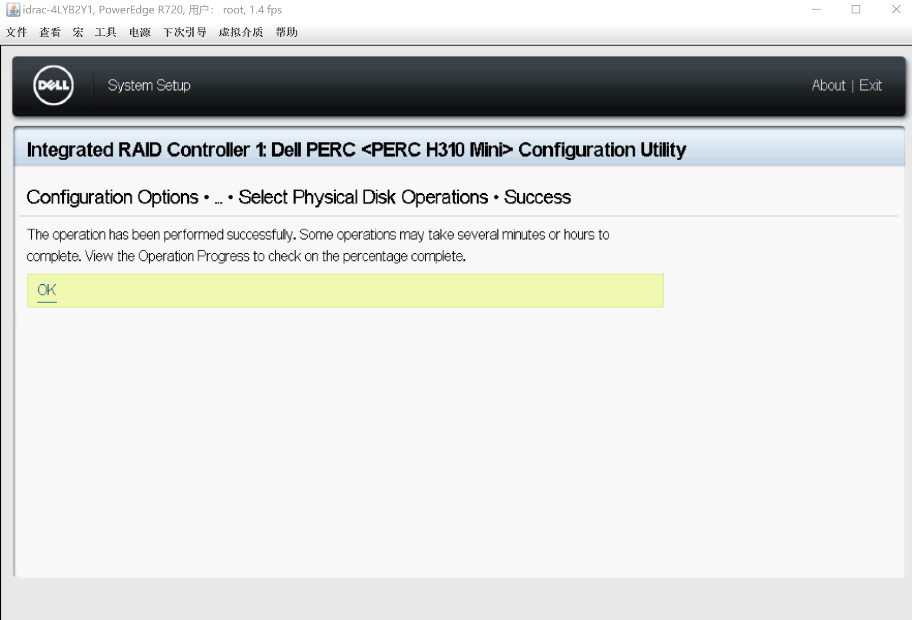Viewport: 912px width, 620px height.
Task: Click the breadcrumb ellipsis
Action: (x=218, y=199)
